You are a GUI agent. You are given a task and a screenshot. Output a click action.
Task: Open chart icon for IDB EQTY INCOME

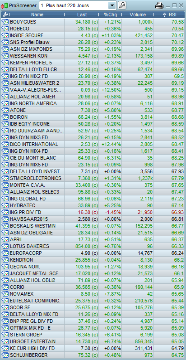tap(5, 124)
